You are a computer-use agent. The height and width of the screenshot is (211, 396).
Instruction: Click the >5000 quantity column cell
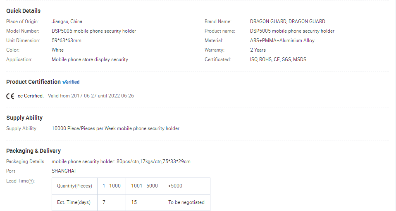coord(187,186)
